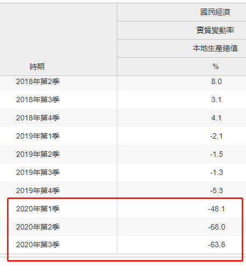Click the value -5.3
This screenshot has height=275, width=246.
coord(217,190)
